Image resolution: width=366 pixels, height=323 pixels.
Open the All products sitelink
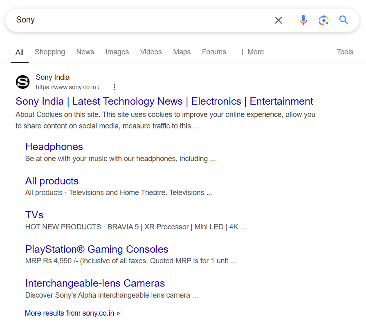click(x=52, y=181)
